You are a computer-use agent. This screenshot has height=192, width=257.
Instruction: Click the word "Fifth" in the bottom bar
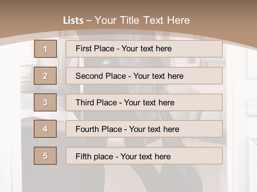point(84,156)
